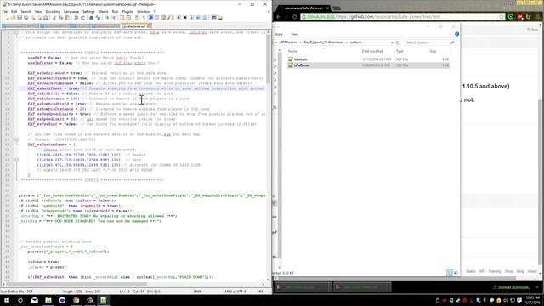Zoom out using the Notepad++ toolbar
The height and width of the screenshot is (306, 544).
pos(113,17)
